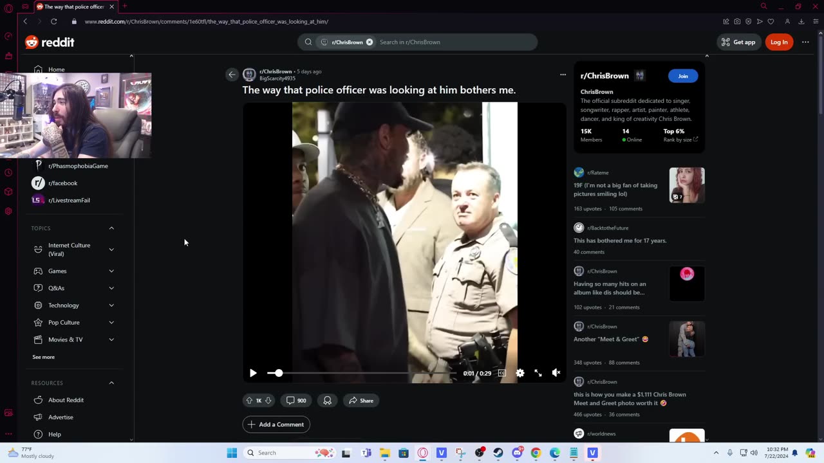Open the $1,111 Chris Brown Meet and Greet post
Image resolution: width=824 pixels, height=463 pixels.
630,399
